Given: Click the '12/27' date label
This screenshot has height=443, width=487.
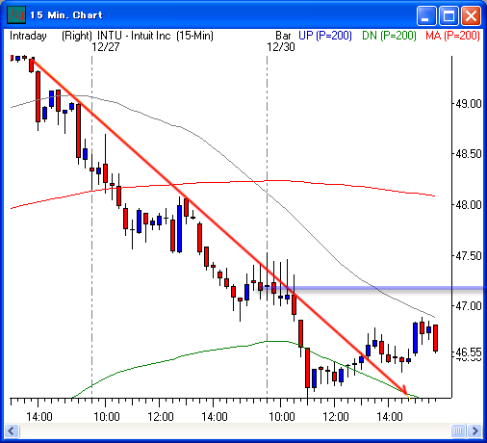Looking at the screenshot, I should coord(106,47).
